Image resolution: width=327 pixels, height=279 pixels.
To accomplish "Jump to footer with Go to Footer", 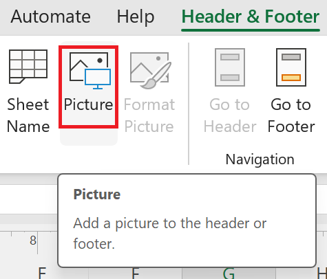I will tap(291, 91).
